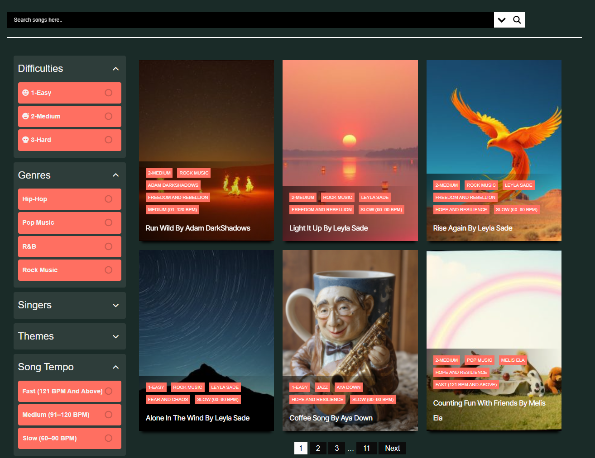Click the Next pagination button
The image size is (595, 458).
coord(392,448)
